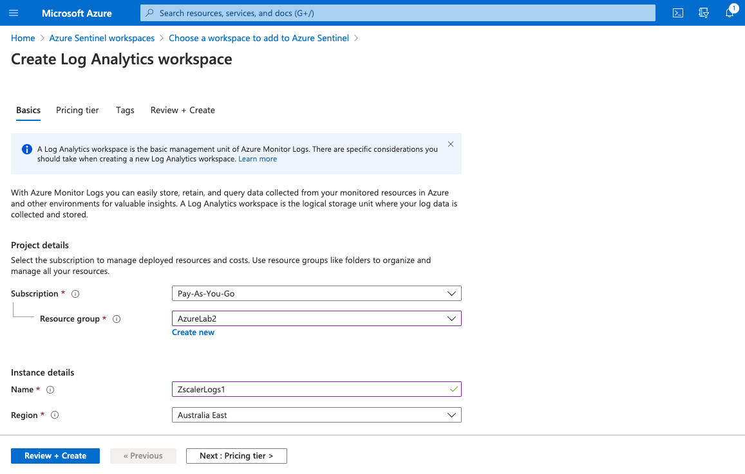The image size is (745, 474).
Task: Expand the Subscription dropdown
Action: tap(316, 294)
